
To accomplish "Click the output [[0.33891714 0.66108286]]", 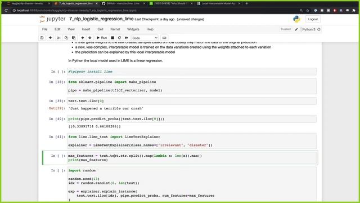I will [94, 126].
